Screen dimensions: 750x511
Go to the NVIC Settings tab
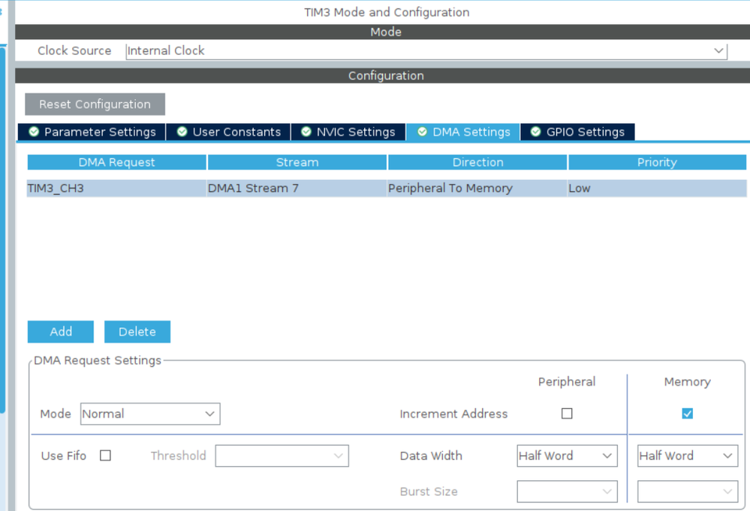348,132
